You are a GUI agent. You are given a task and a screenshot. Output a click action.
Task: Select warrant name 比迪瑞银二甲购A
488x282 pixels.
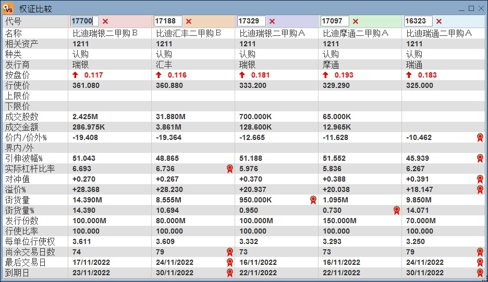click(x=272, y=33)
